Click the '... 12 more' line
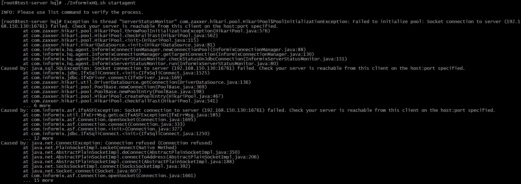The image size is (521, 184). [x=38, y=138]
